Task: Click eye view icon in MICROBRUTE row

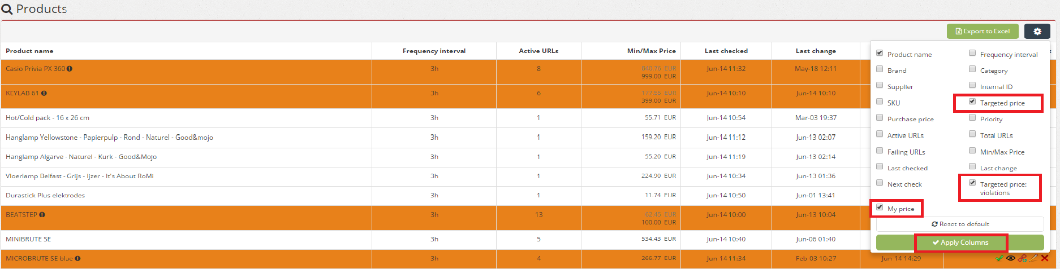Action: click(x=1011, y=258)
